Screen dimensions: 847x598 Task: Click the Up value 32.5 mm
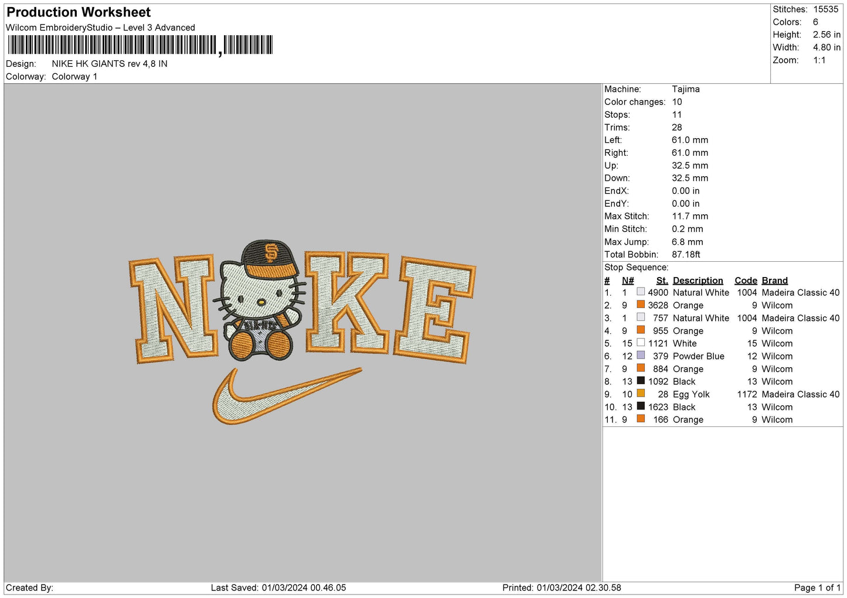click(x=690, y=165)
